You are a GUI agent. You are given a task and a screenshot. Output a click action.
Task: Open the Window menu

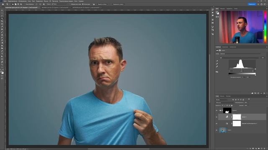click(x=76, y=1)
